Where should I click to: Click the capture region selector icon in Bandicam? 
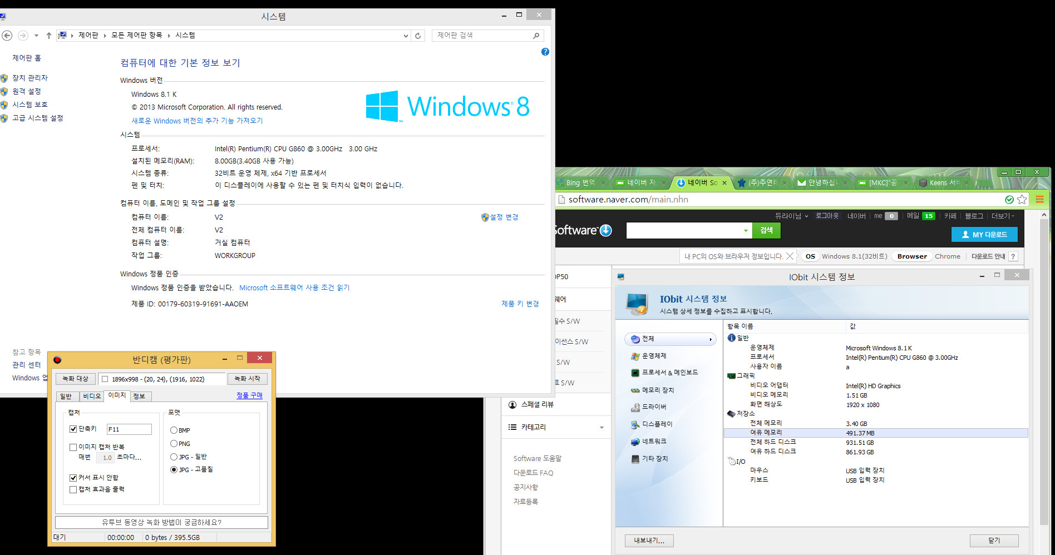click(105, 379)
